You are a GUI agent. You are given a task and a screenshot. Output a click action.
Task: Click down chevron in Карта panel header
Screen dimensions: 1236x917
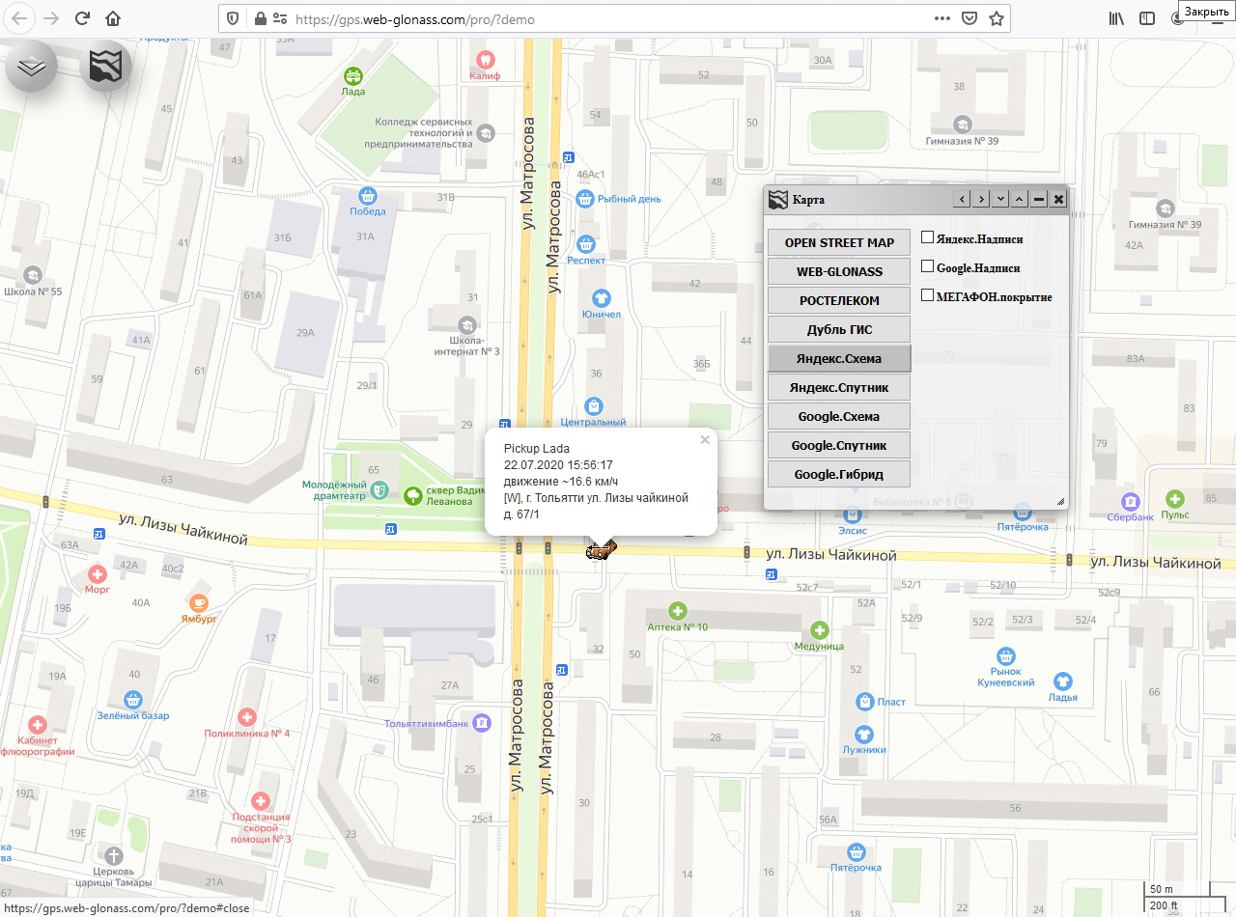(1000, 199)
